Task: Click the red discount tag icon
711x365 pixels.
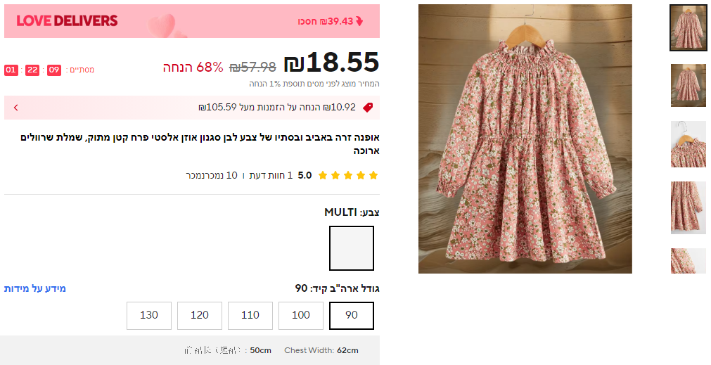Action: point(367,108)
